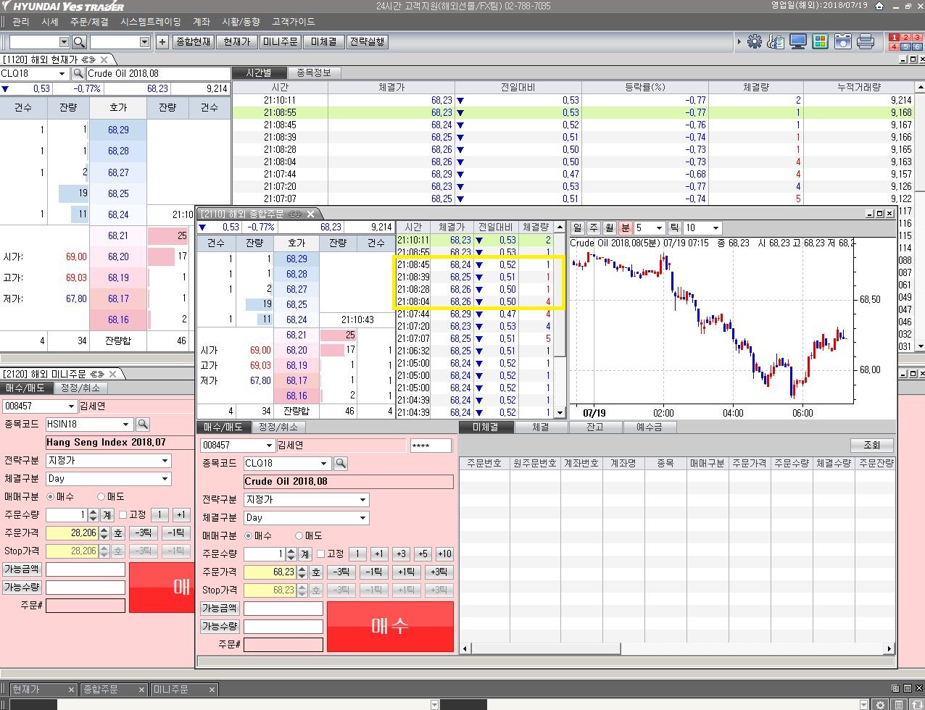The width and height of the screenshot is (925, 710).
Task: Expand the 체결구분 Day dropdown in Hang Seng form
Action: tap(165, 478)
